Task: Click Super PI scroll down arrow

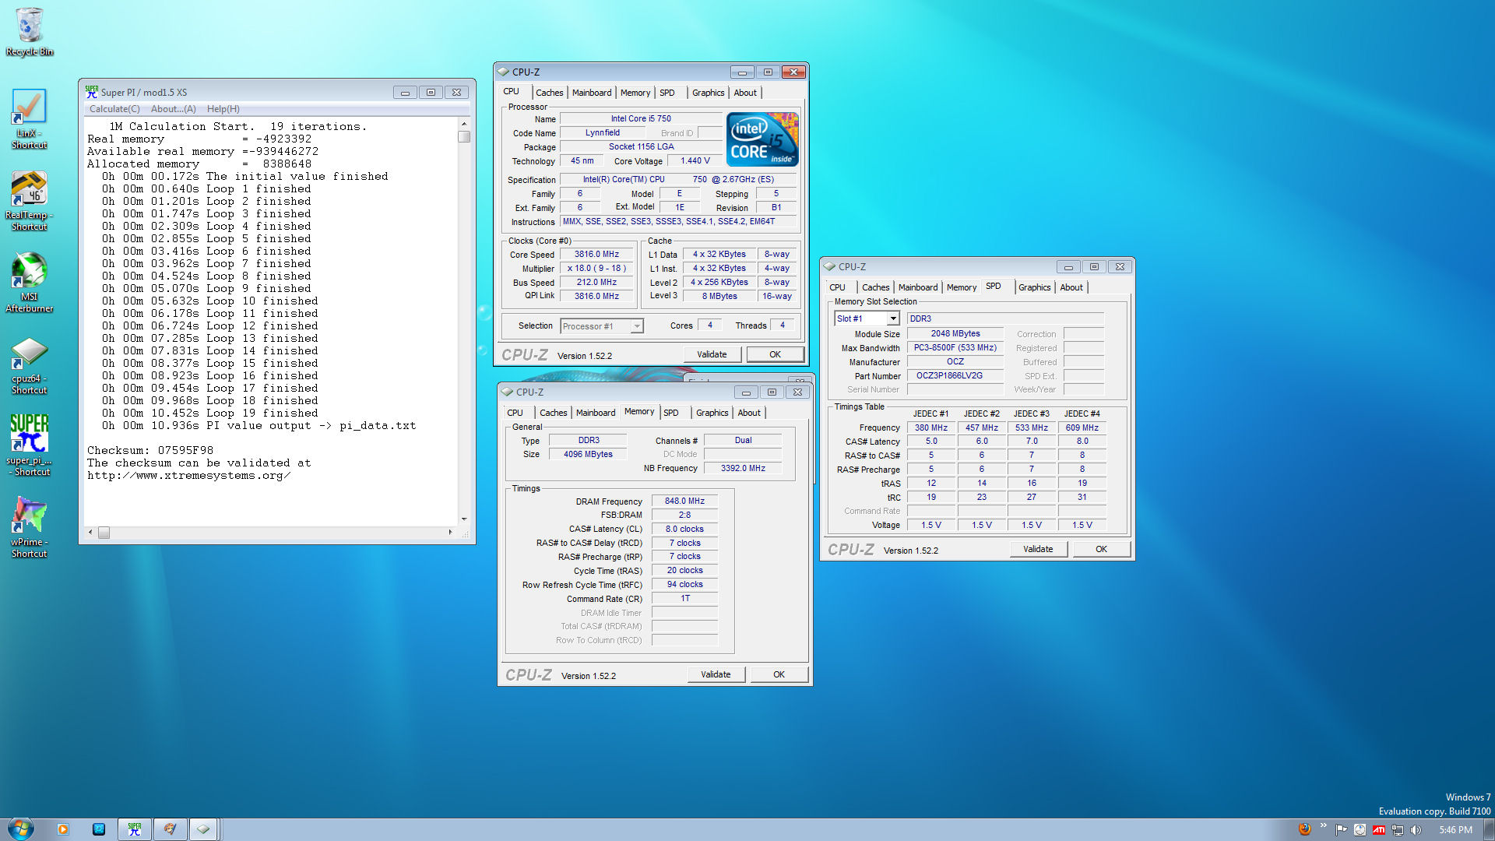Action: click(x=464, y=519)
